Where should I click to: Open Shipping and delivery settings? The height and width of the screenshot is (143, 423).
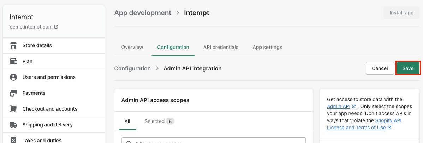pyautogui.click(x=54, y=125)
